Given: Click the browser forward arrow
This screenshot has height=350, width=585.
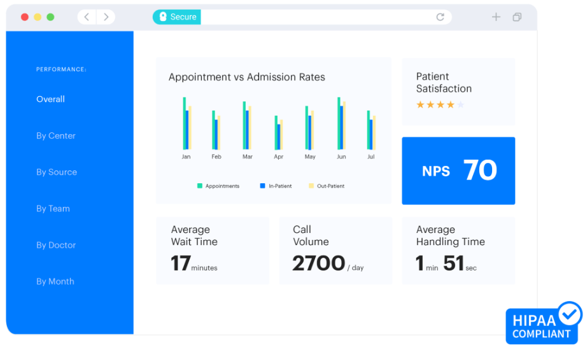Looking at the screenshot, I should [106, 17].
